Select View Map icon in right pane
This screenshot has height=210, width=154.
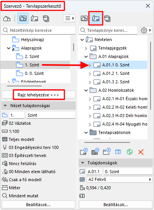(84, 18)
